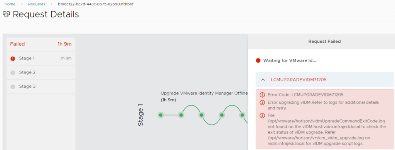Screen dimensions: 395x150
Task: Click the first green workflow node
Action: [x=161, y=115]
